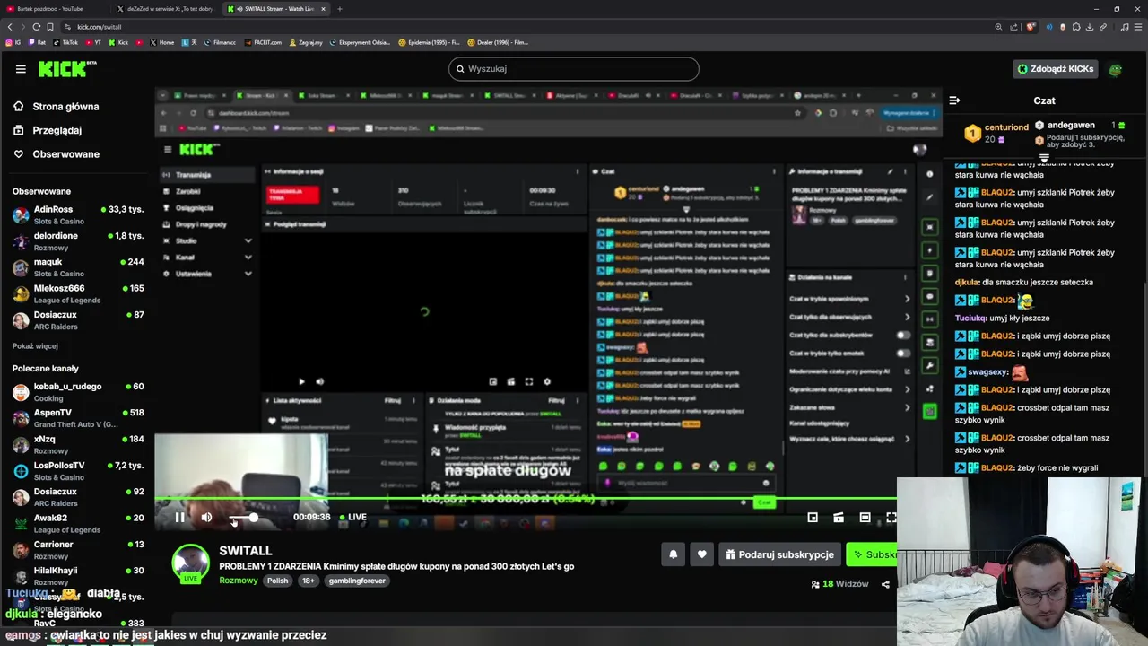Click the browser zoom magnifier icon

(998, 27)
